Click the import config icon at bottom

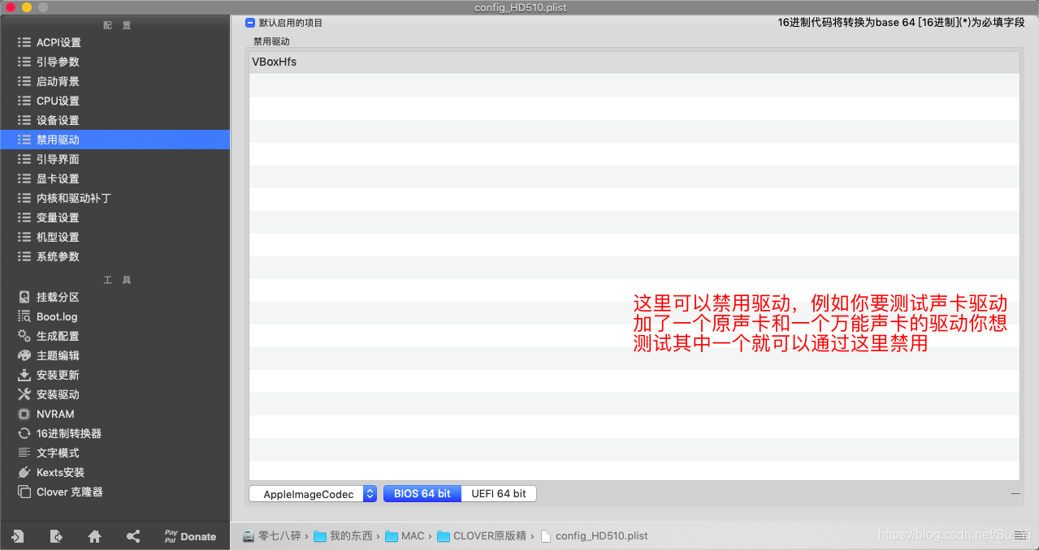pyautogui.click(x=17, y=536)
